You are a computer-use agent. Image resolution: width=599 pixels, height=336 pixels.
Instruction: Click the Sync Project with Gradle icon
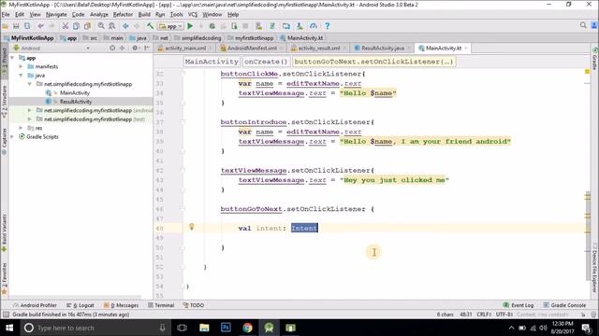[x=272, y=26]
